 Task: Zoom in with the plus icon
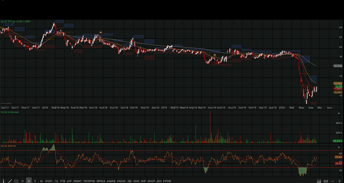click(339, 181)
